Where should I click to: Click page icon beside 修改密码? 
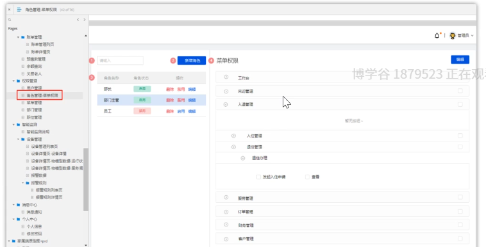click(23, 234)
